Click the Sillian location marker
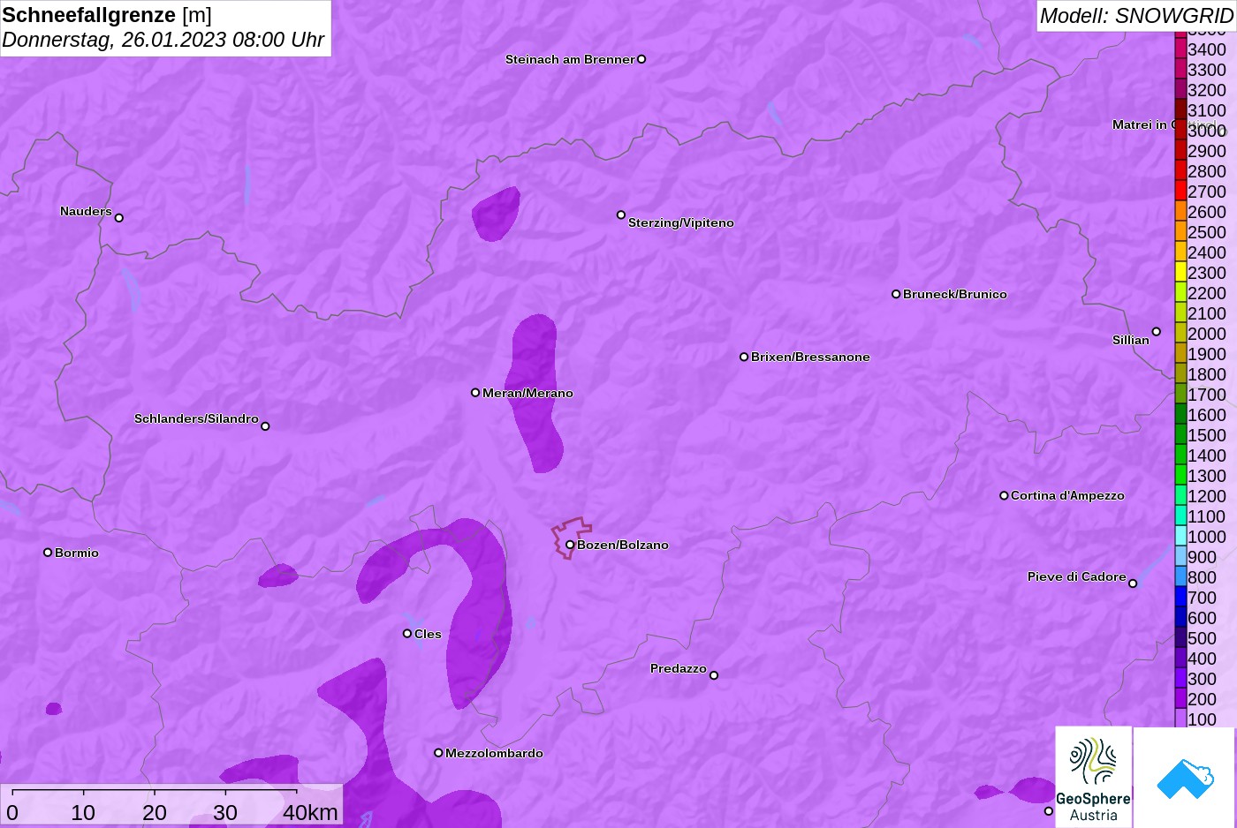This screenshot has height=828, width=1237. click(1156, 332)
